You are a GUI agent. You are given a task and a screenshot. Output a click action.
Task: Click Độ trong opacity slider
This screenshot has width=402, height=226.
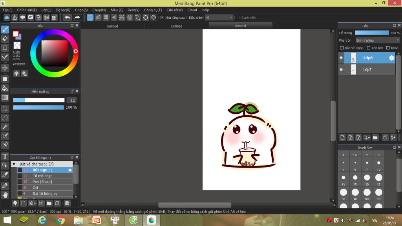coord(372,33)
